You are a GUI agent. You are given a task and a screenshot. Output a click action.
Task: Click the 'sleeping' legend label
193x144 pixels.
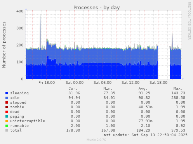pyautogui.click(x=19, y=93)
